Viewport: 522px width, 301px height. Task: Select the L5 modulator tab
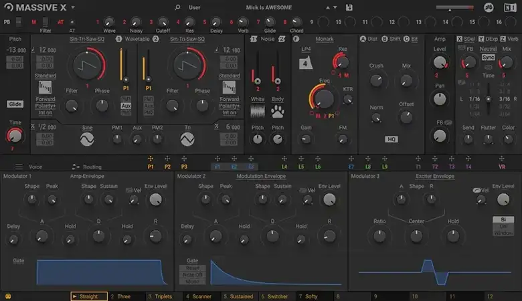301,167
